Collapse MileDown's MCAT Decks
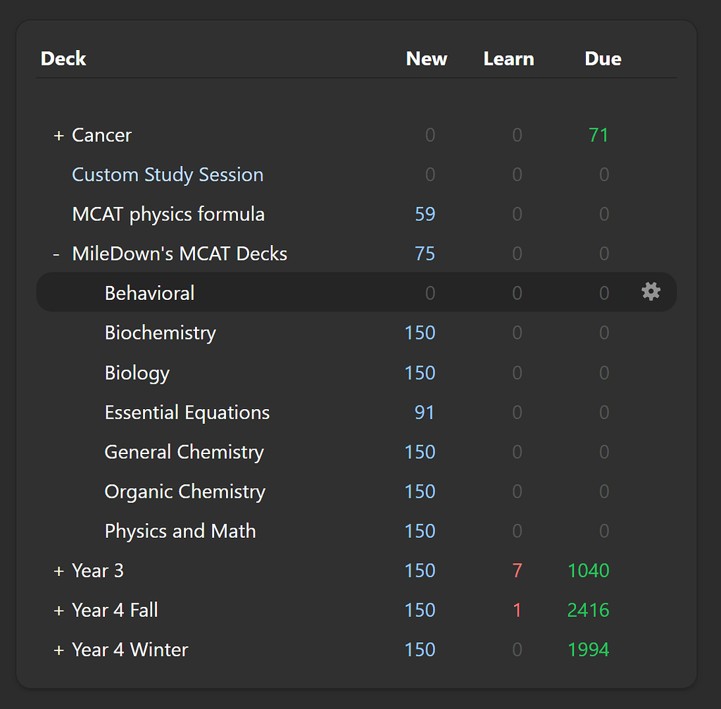The image size is (721, 709). point(56,254)
